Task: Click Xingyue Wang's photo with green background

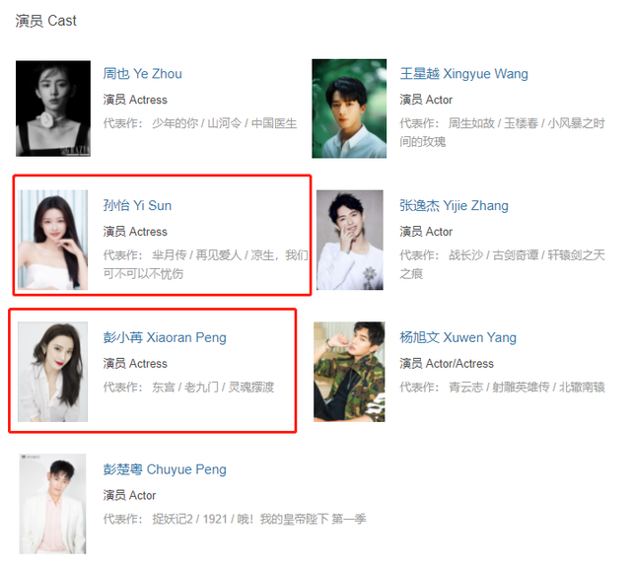Action: click(x=349, y=108)
